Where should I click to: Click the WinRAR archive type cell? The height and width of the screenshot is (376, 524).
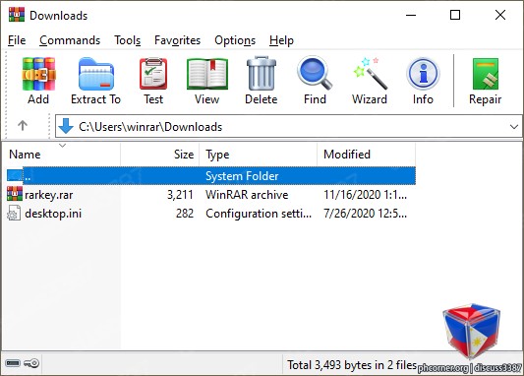coord(247,195)
